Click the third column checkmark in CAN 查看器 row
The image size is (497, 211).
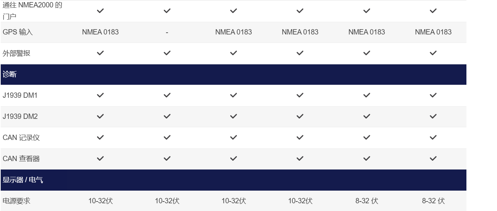233,159
